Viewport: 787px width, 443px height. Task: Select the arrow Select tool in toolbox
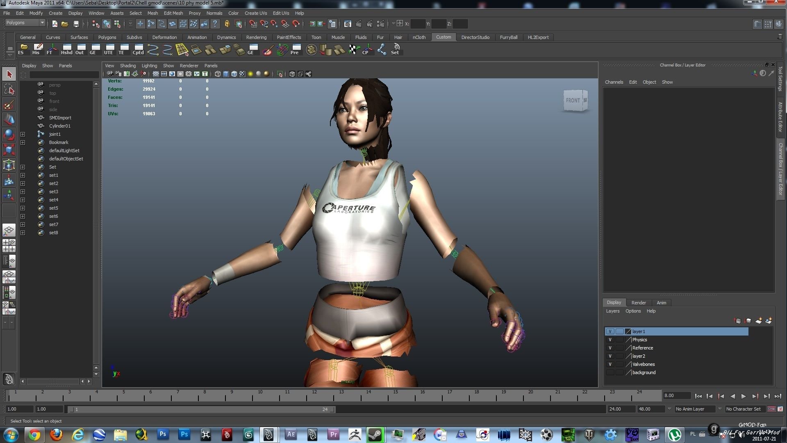tap(9, 74)
